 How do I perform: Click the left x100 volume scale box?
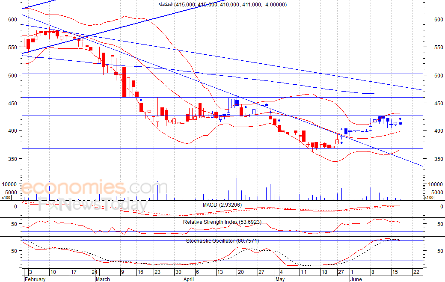(6, 198)
